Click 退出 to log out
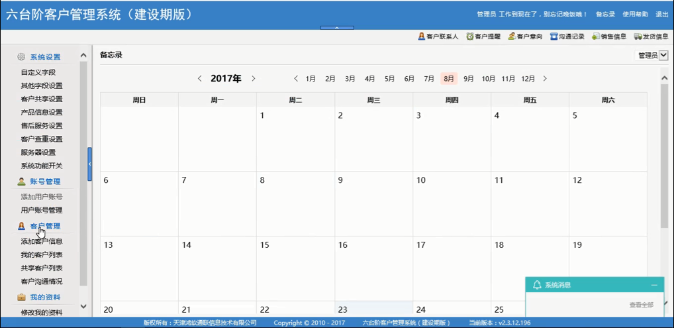The height and width of the screenshot is (328, 674). pyautogui.click(x=662, y=14)
